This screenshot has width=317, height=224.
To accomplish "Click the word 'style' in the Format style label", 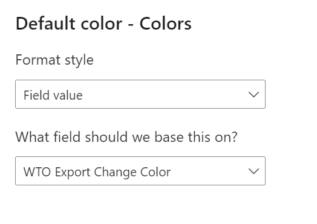I will tap(79, 60).
